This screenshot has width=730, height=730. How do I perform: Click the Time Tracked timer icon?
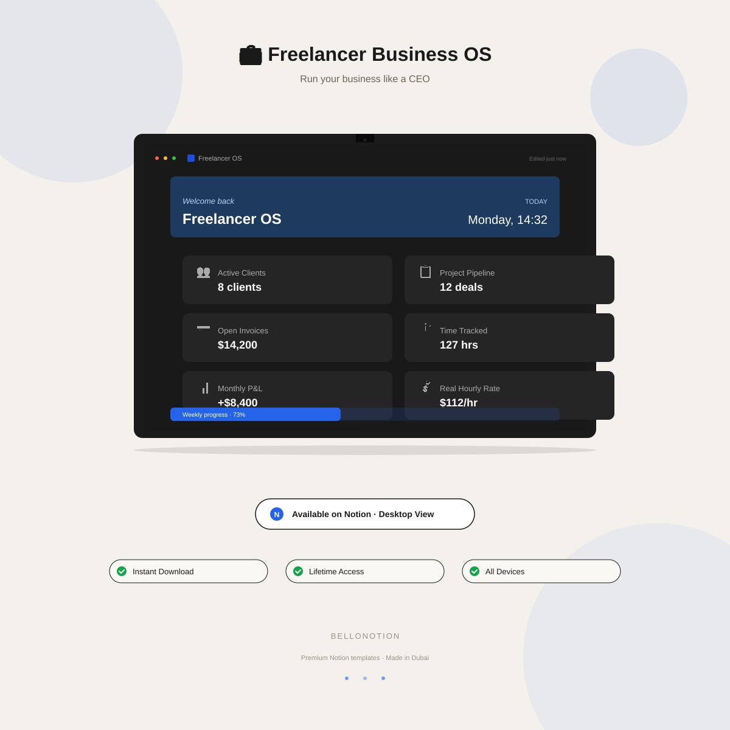[x=427, y=327]
